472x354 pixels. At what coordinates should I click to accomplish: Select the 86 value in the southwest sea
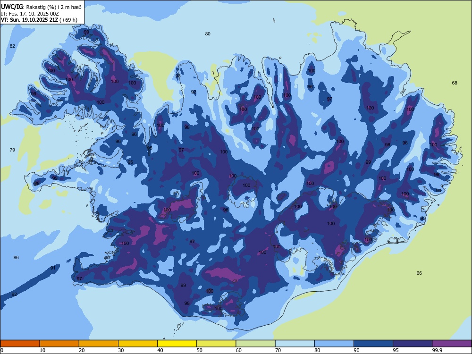click(x=16, y=257)
